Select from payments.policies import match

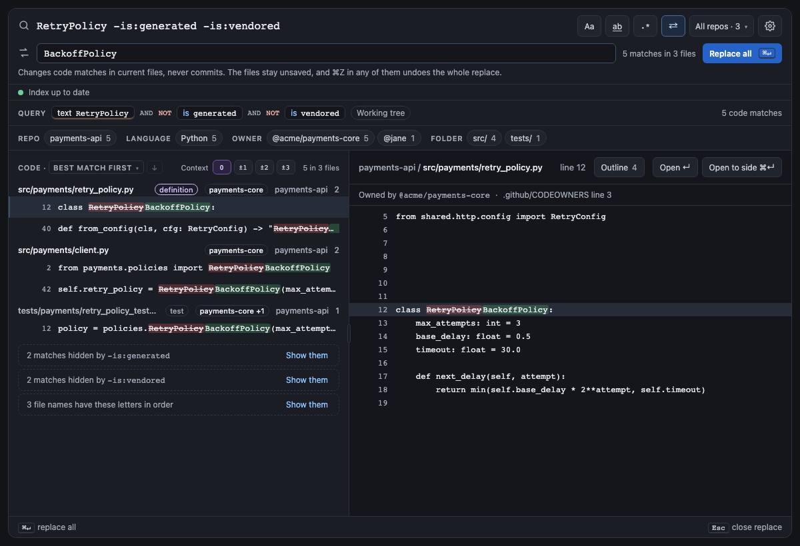[179, 268]
